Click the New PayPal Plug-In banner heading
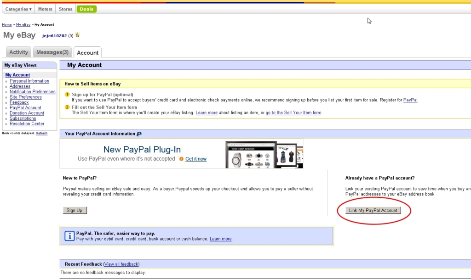Screen dimensions: 471x280 pyautogui.click(x=142, y=149)
